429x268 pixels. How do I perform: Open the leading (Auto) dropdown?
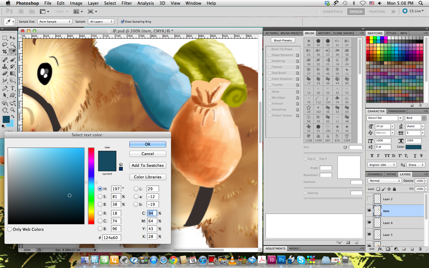(x=422, y=126)
